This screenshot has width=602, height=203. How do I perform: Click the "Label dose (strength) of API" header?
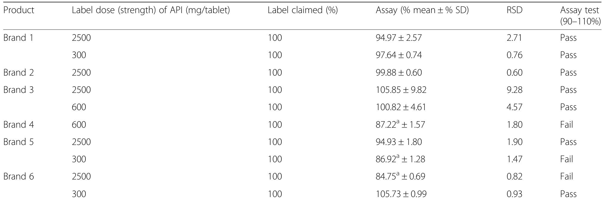[x=151, y=10]
